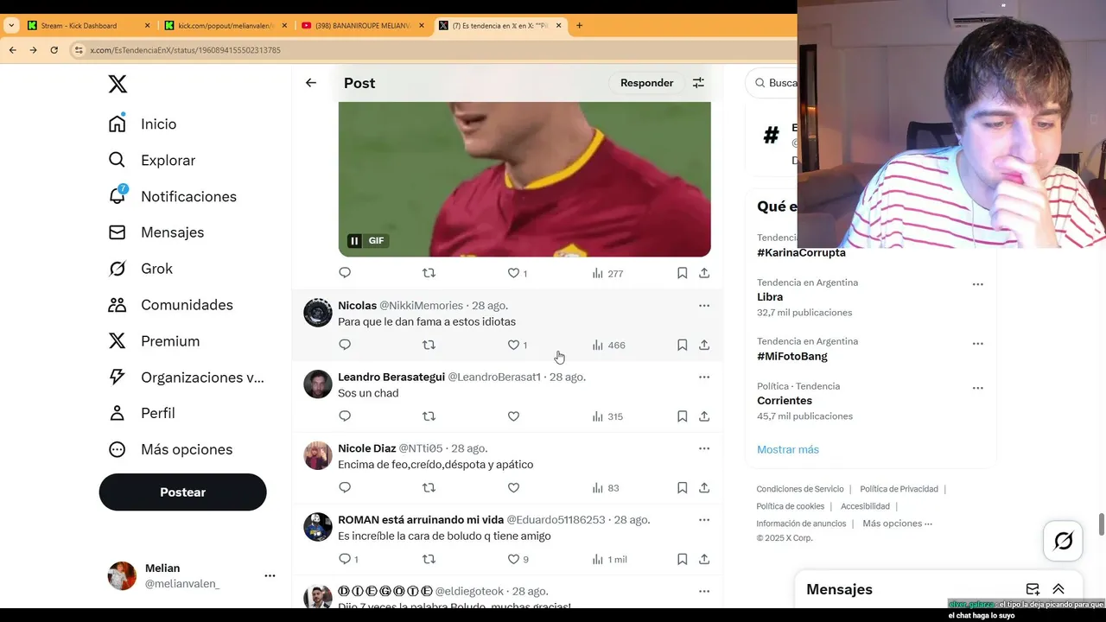Open the floating Grok button

pos(1064,542)
